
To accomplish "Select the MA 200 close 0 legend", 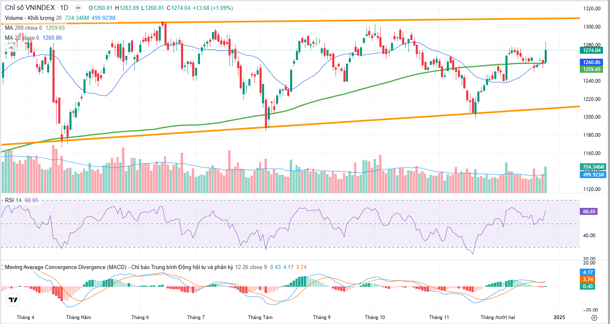I will click(x=23, y=28).
